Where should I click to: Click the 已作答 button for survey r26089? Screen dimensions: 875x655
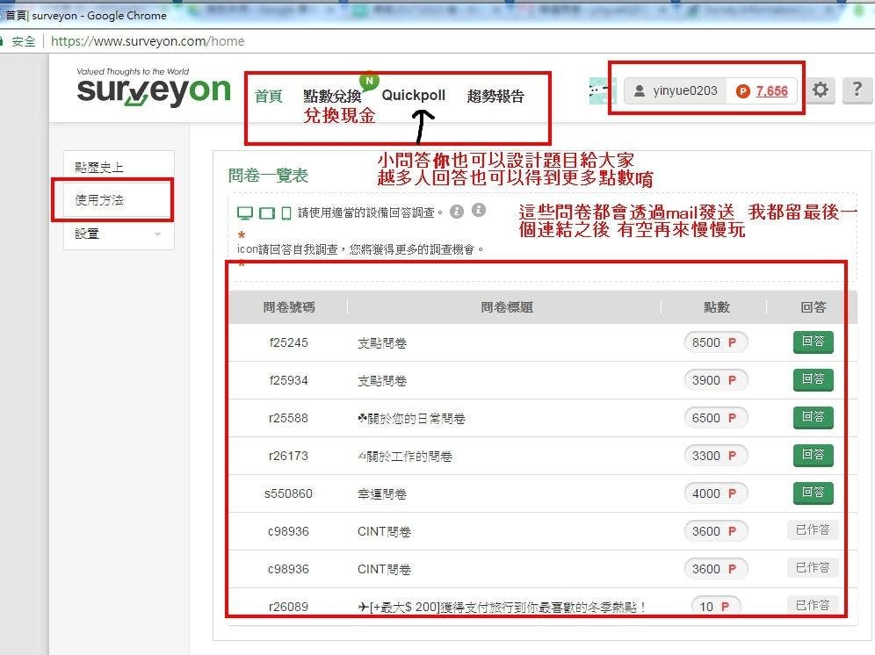[x=813, y=605]
